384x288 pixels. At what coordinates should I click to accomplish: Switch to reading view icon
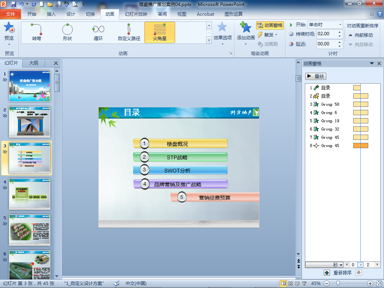tap(297, 283)
